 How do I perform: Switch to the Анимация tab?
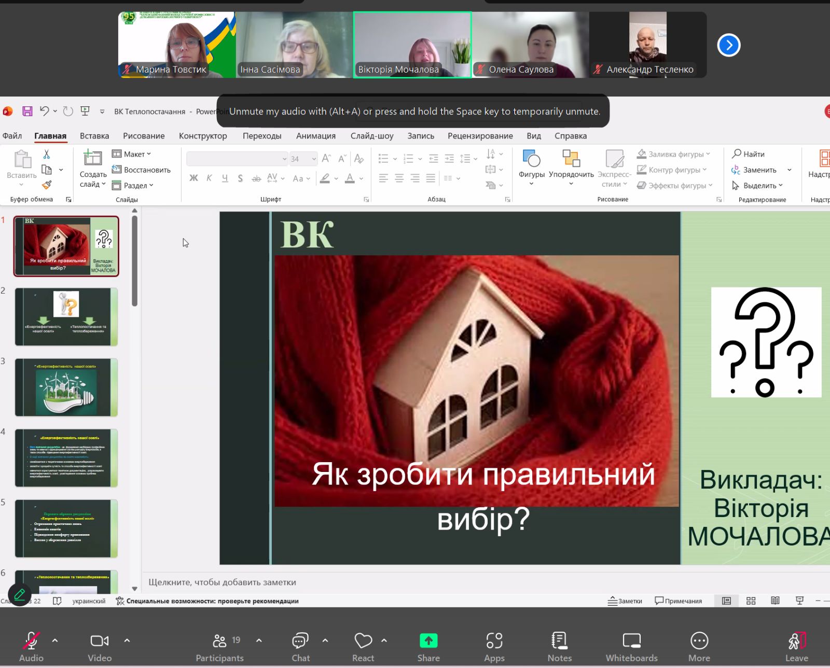[x=315, y=136]
